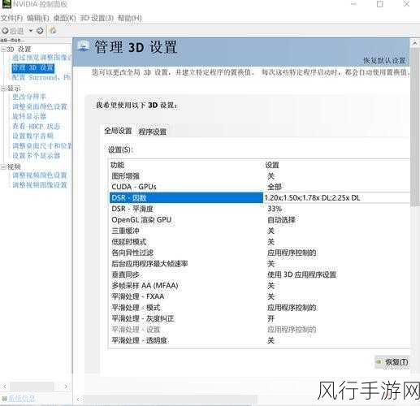Switch to the 全局设置 tab
Image resolution: width=420 pixels, height=406 pixels.
[x=118, y=131]
